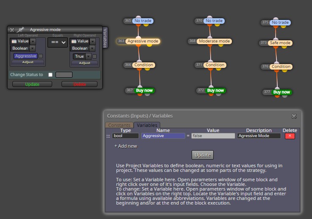The height and width of the screenshot is (219, 312).
Task: Tick the checkbox beside Aggressive left operand
Action: coord(41,56)
